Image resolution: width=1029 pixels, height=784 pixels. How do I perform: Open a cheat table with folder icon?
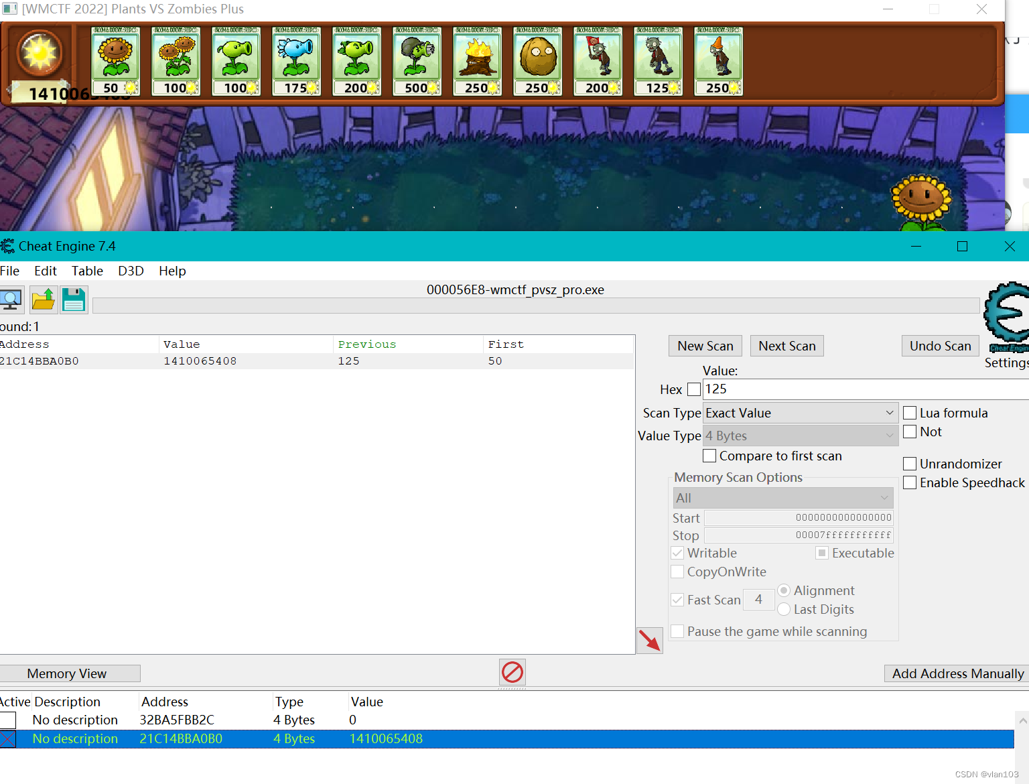[x=44, y=300]
